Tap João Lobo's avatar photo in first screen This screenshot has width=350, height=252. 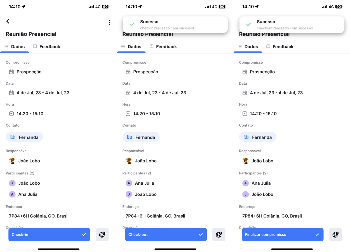12,161
